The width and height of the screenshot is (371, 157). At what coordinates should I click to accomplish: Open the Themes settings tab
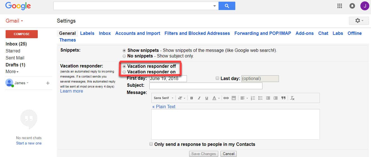pyautogui.click(x=67, y=40)
